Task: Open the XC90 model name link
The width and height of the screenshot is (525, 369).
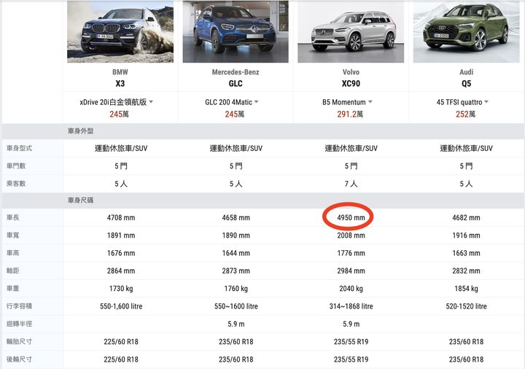Action: 351,83
